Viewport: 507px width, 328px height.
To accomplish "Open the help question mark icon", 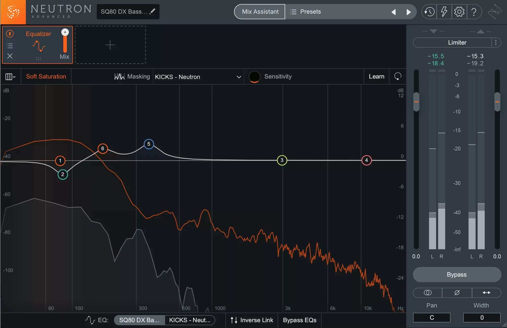I will point(474,12).
